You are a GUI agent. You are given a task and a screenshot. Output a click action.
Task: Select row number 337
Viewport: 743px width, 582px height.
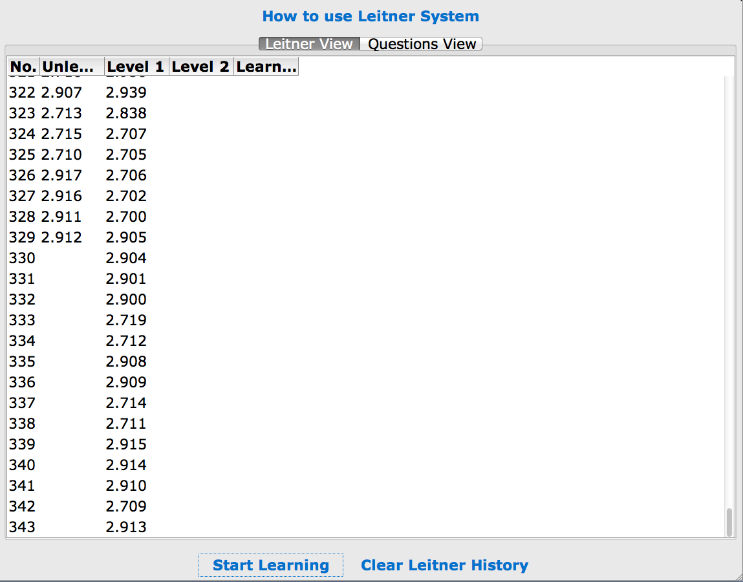(22, 403)
